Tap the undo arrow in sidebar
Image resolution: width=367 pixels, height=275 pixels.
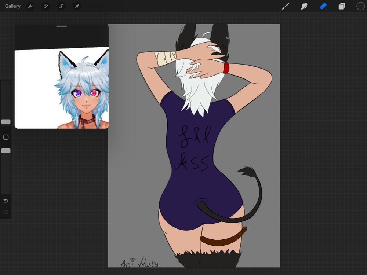click(5, 200)
